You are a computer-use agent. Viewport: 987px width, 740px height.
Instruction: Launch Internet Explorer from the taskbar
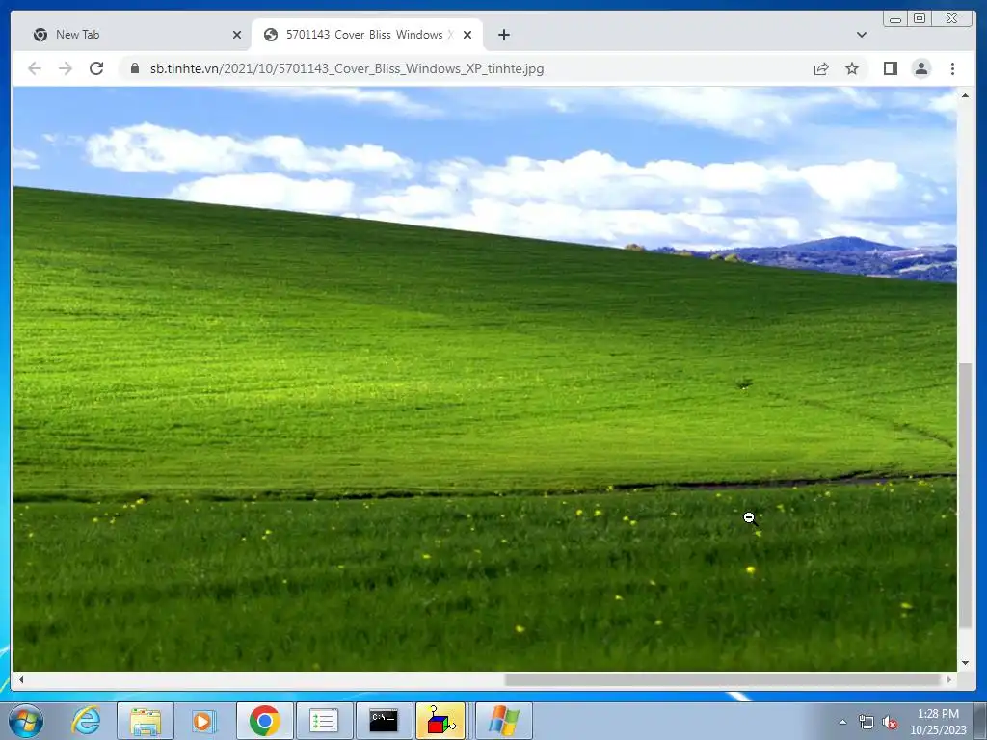86,721
